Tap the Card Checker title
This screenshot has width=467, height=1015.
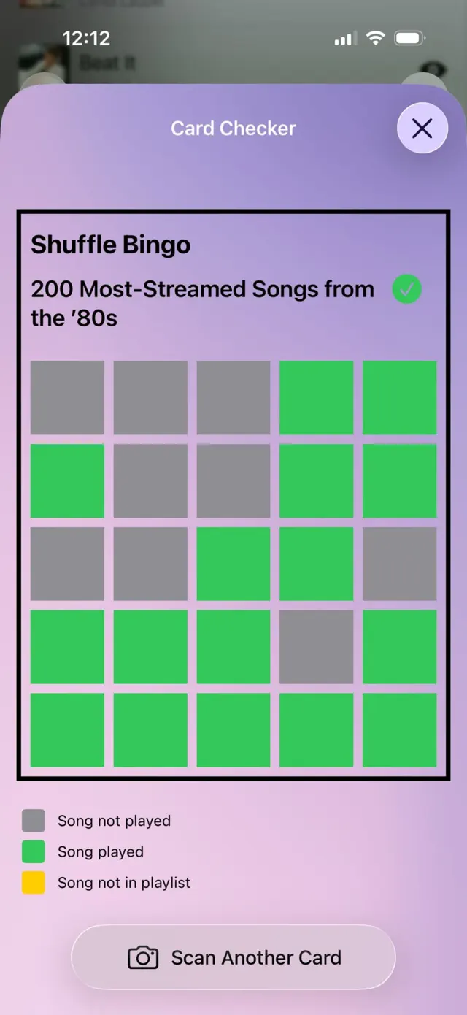click(x=233, y=129)
